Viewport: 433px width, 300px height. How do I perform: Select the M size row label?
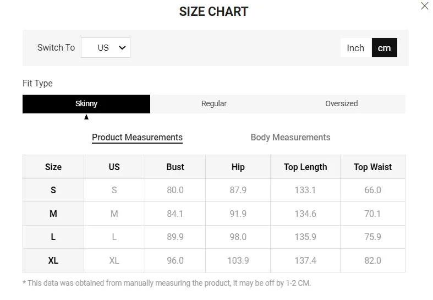click(x=53, y=214)
